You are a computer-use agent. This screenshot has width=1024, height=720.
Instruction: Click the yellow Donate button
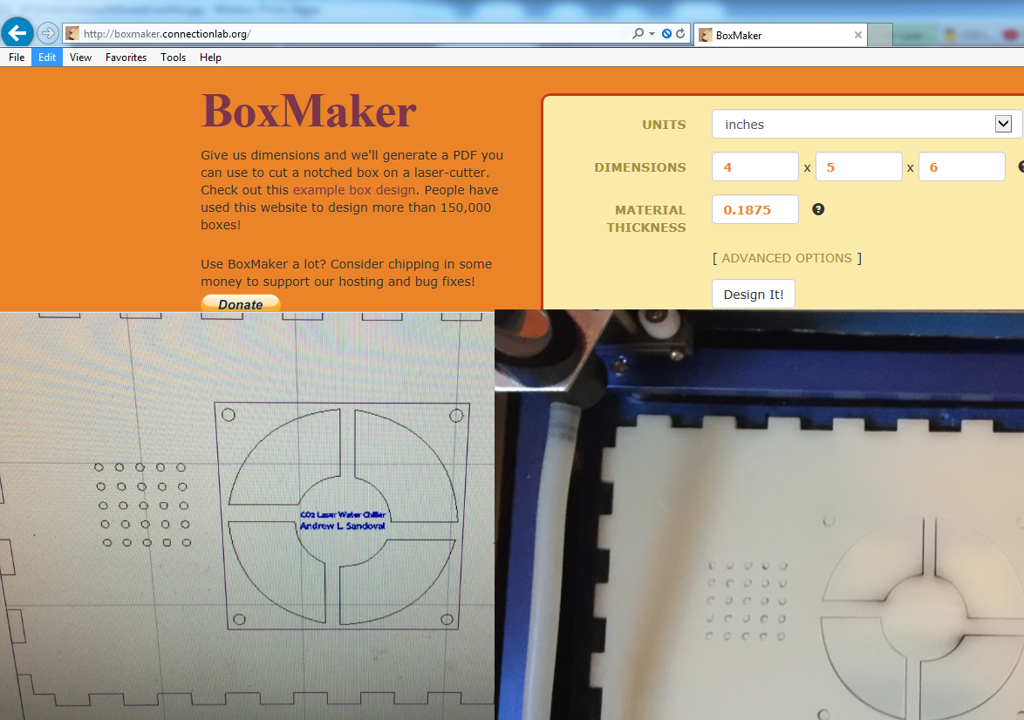[241, 304]
